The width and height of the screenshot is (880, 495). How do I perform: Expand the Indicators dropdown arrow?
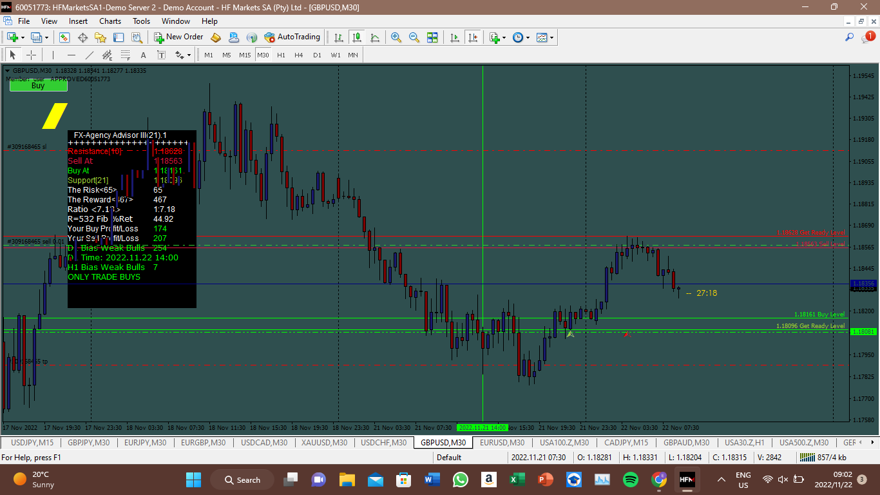point(504,37)
